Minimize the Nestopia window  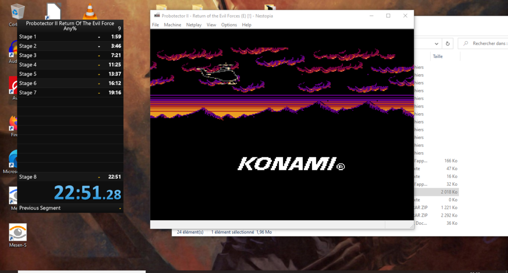371,16
